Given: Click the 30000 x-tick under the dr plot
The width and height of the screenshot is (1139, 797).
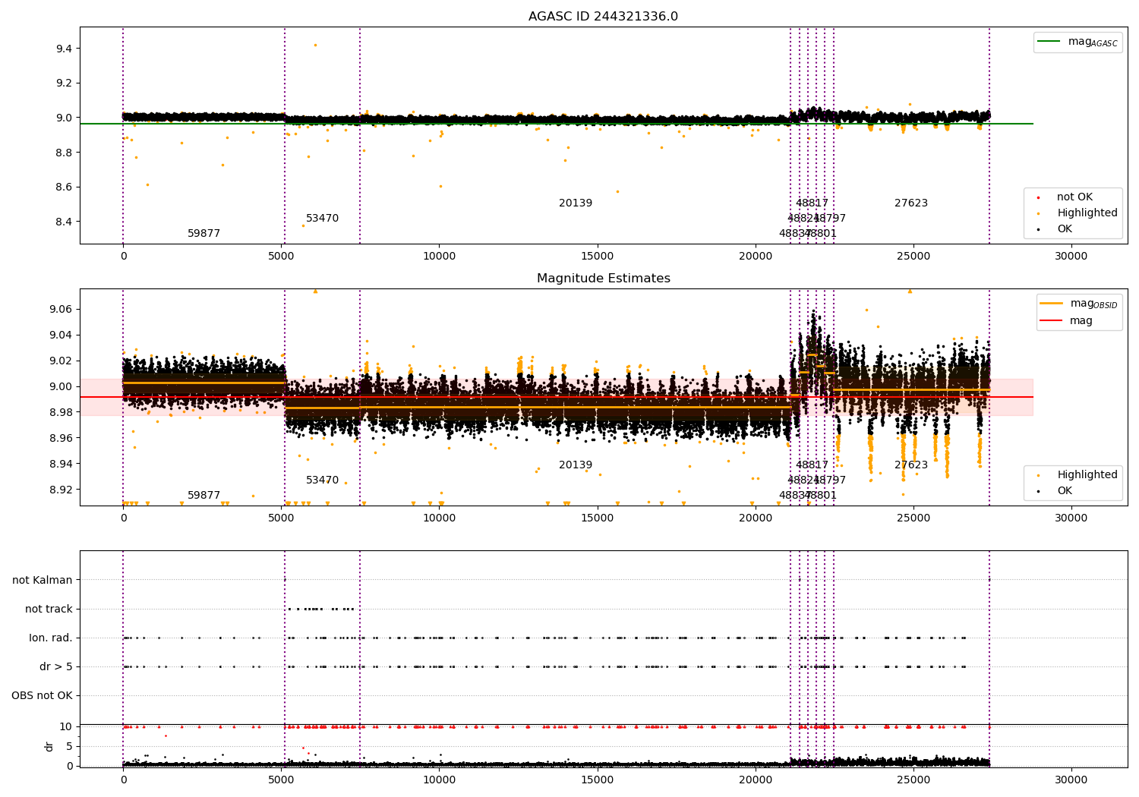Looking at the screenshot, I should 1071,780.
